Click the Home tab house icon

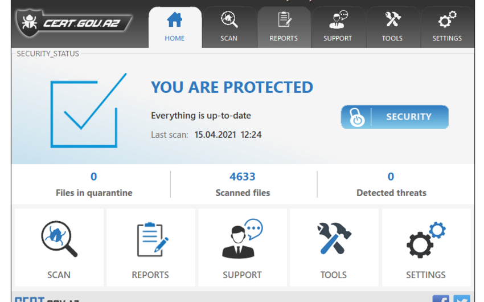coord(175,21)
